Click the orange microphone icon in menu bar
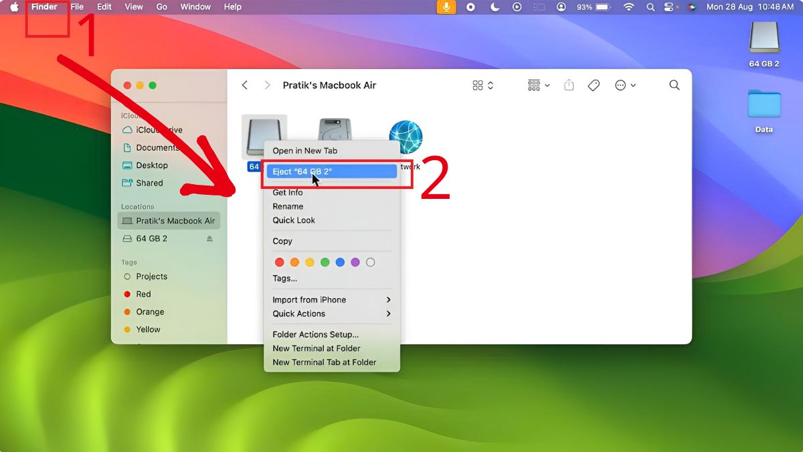This screenshot has height=452, width=803. pos(446,7)
